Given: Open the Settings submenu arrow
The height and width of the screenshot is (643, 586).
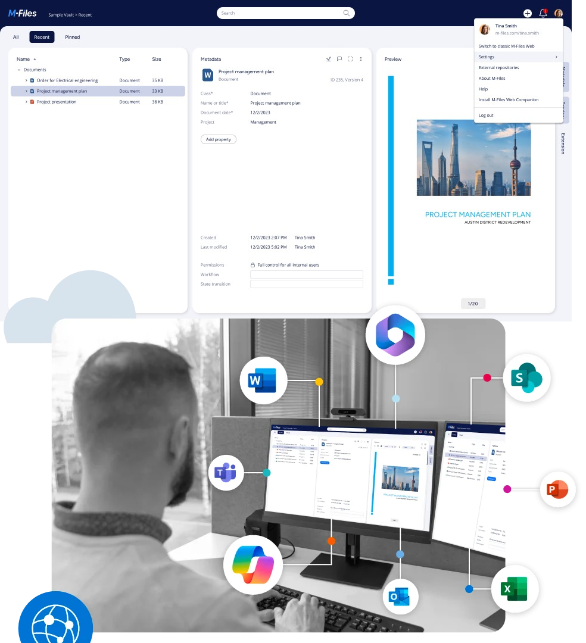Looking at the screenshot, I should click(x=556, y=57).
